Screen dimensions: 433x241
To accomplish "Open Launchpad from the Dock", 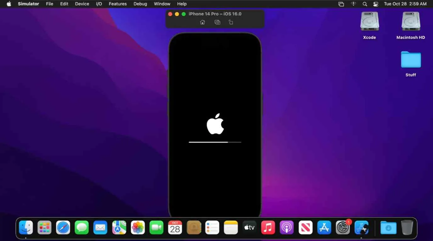I will pos(44,228).
